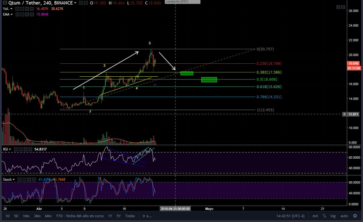Click the 0(20.757) Fibonacci label
This screenshot has width=363, height=222.
[x=265, y=49]
